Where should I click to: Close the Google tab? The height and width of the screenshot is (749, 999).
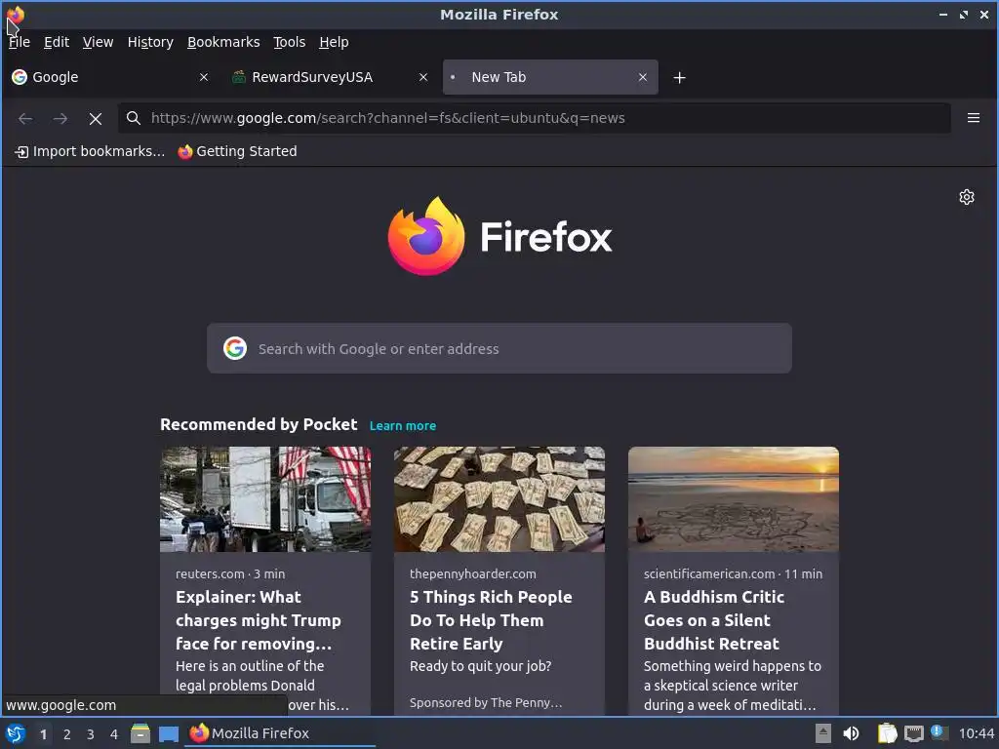(204, 77)
